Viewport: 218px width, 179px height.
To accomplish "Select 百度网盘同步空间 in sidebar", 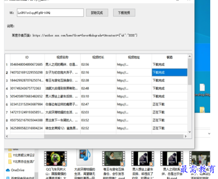I will pos(20,178).
